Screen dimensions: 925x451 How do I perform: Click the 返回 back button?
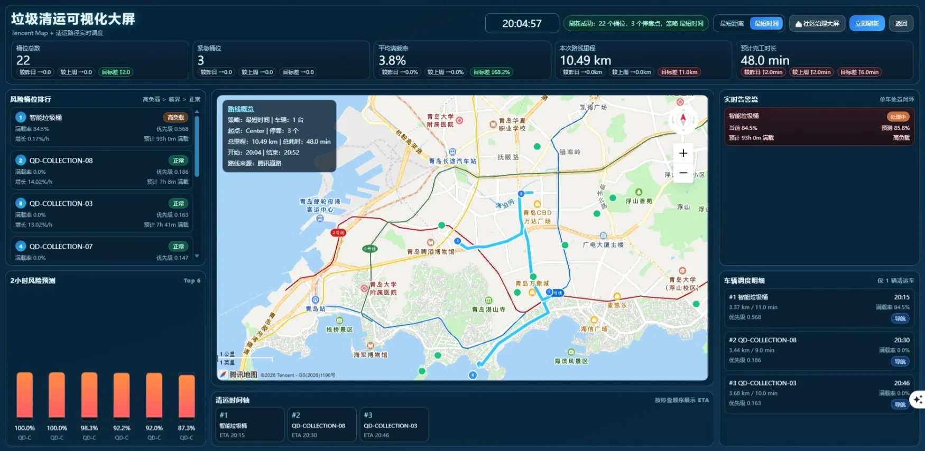(901, 24)
